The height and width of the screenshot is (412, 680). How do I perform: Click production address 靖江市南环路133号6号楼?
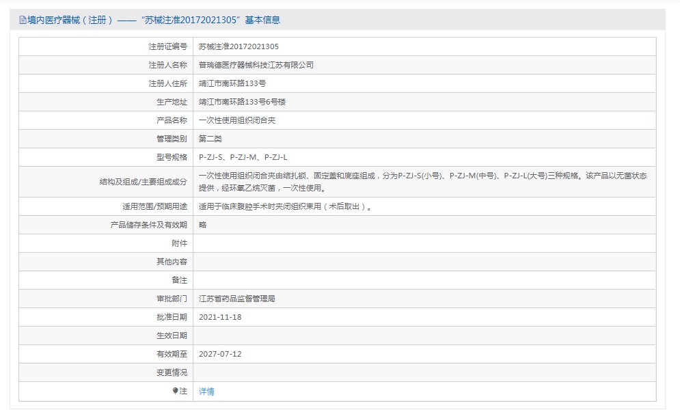coord(242,102)
